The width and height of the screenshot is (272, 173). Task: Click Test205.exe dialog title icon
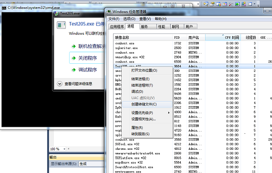tap(56, 13)
